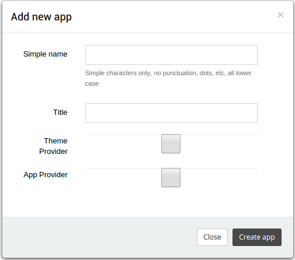Click into the Title input box
The image size is (295, 260).
pyautogui.click(x=171, y=113)
